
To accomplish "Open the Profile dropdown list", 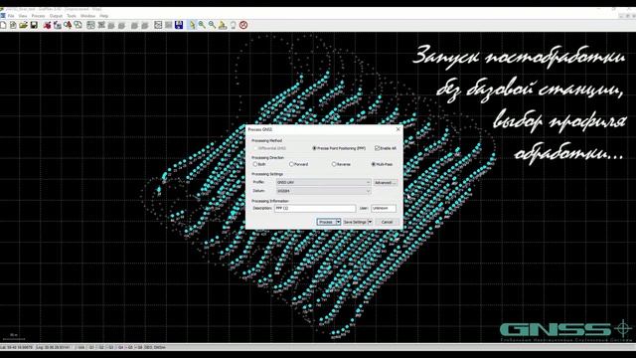I will 323,183.
